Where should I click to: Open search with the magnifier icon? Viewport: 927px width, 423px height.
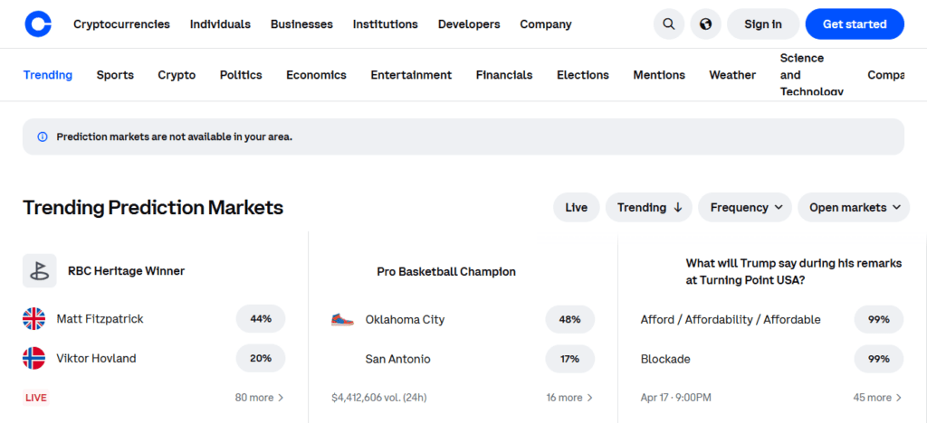tap(669, 24)
